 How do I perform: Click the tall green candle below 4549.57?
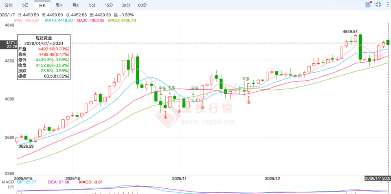(360, 47)
